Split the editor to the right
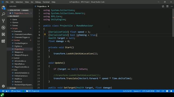The image size is (174, 97). [x=167, y=6]
